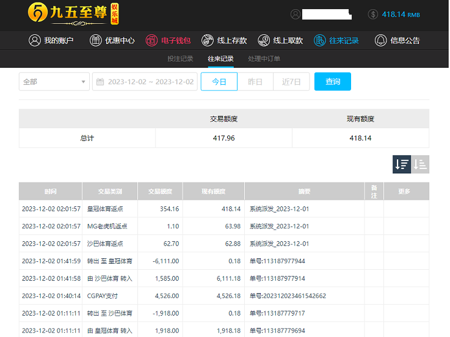Click the 线上存款 deposit icon

[208, 40]
